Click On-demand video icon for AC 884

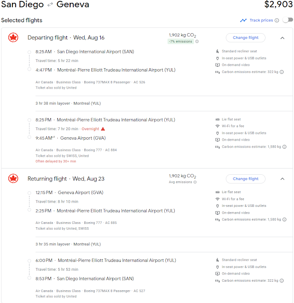pyautogui.click(x=217, y=140)
